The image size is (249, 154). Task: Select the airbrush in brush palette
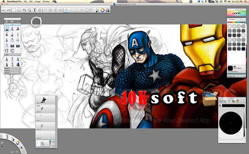[12, 29]
